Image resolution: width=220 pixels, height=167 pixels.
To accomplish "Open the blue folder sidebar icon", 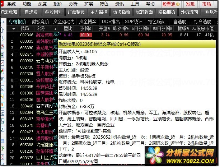I will (2, 141).
